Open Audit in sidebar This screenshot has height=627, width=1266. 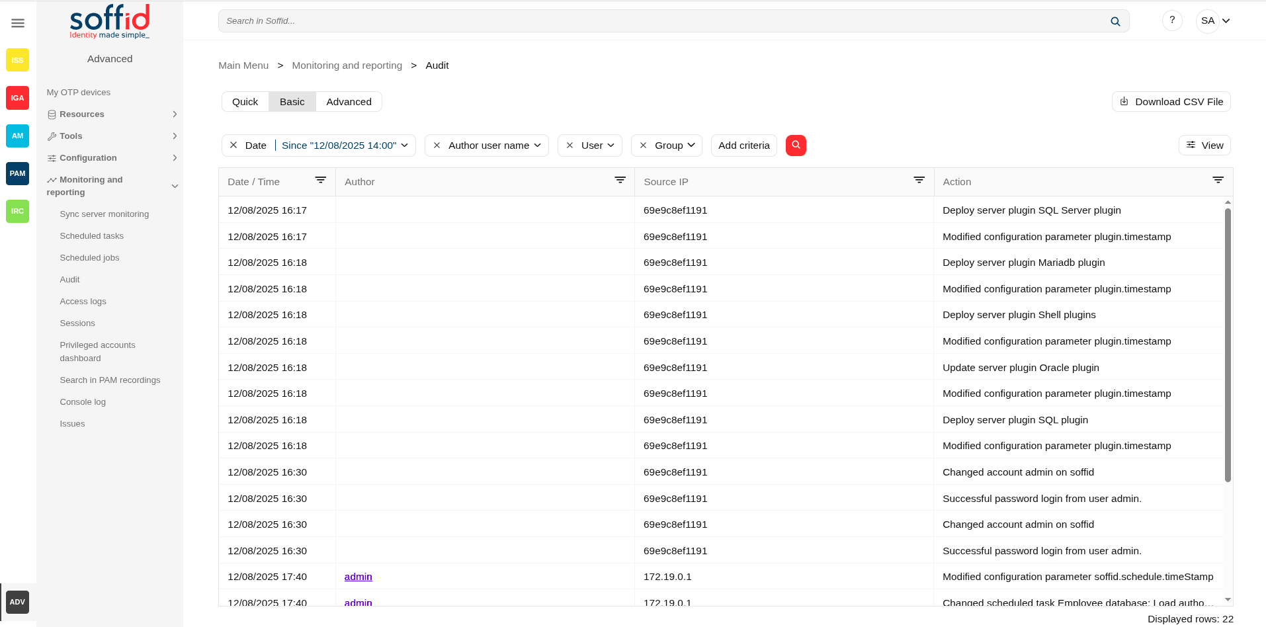[x=69, y=280]
